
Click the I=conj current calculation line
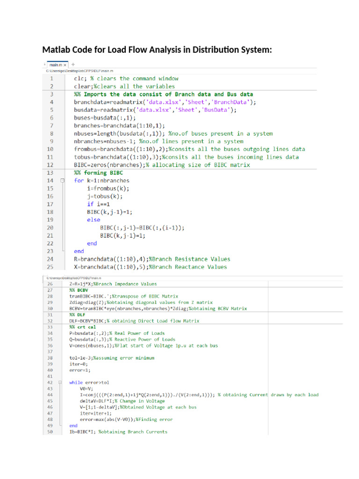[x=199, y=395]
